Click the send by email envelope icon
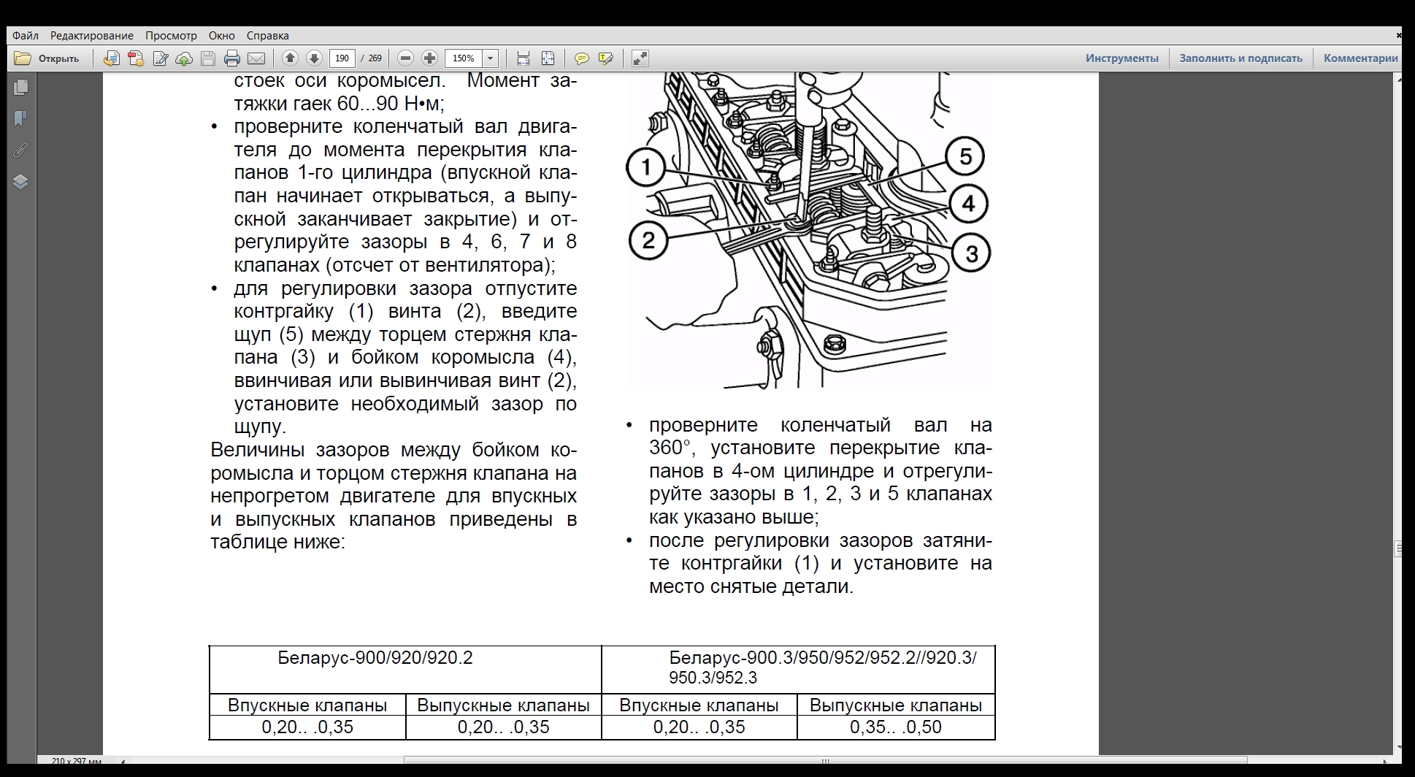Image resolution: width=1415 pixels, height=777 pixels. point(256,59)
